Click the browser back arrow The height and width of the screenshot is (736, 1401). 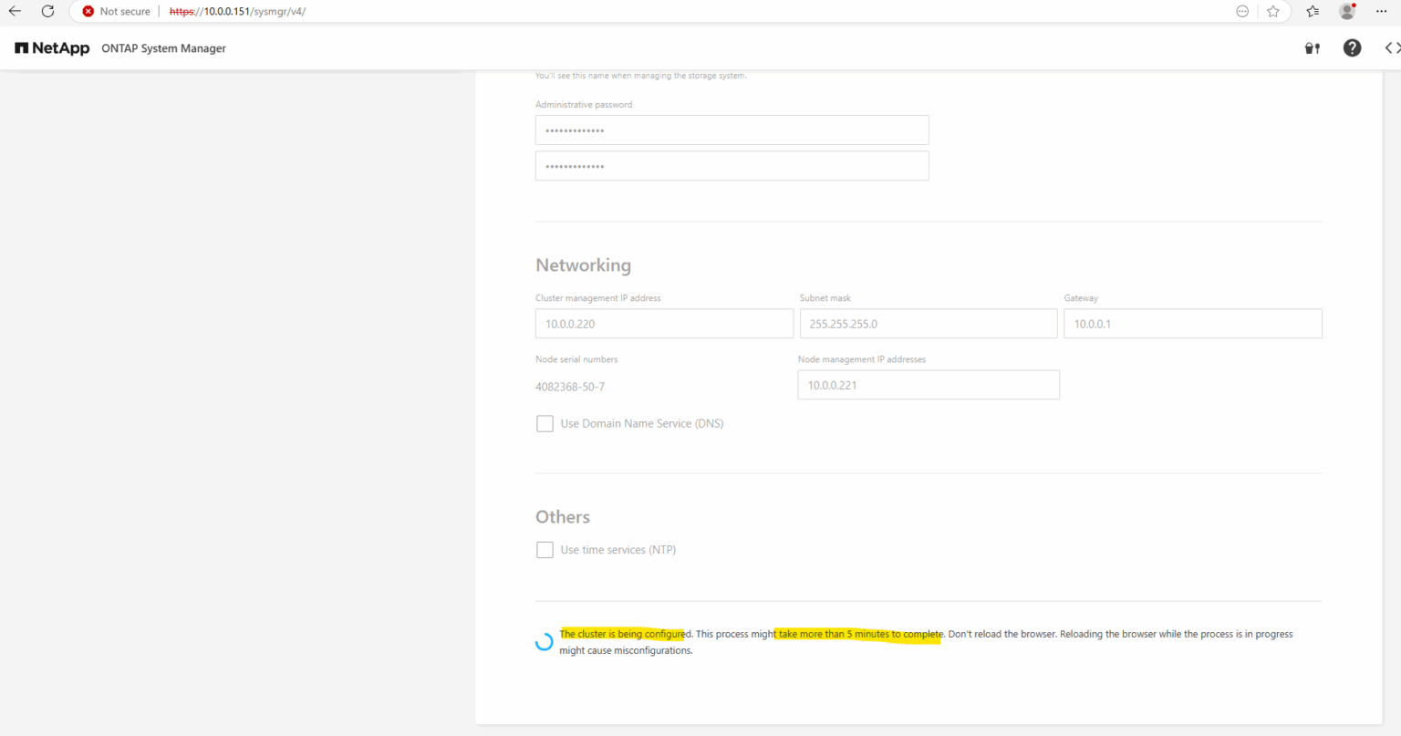[x=14, y=11]
